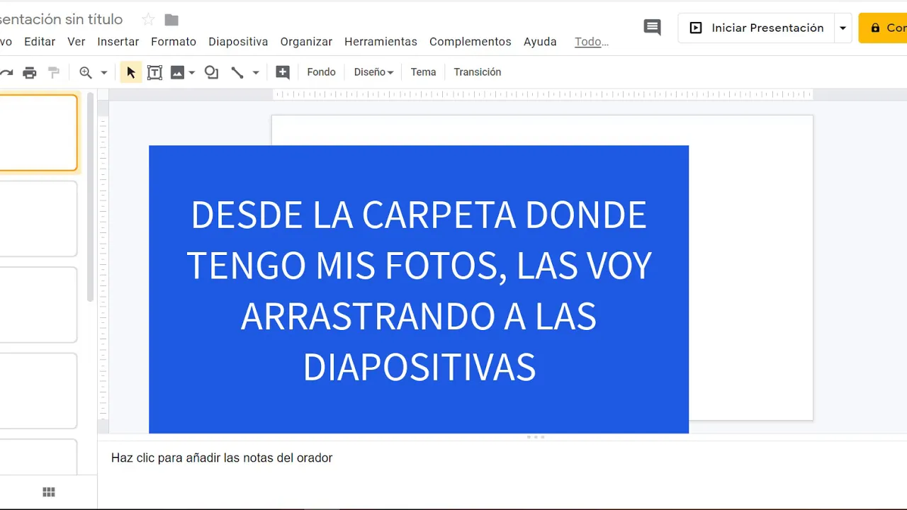Switch to grid view icon
Viewport: 907px width, 510px height.
(49, 492)
